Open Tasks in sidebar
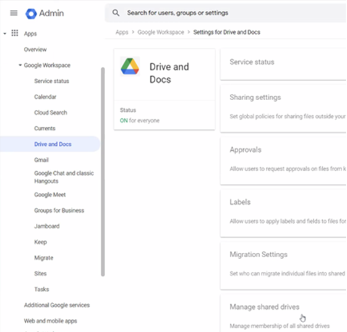 pyautogui.click(x=41, y=289)
